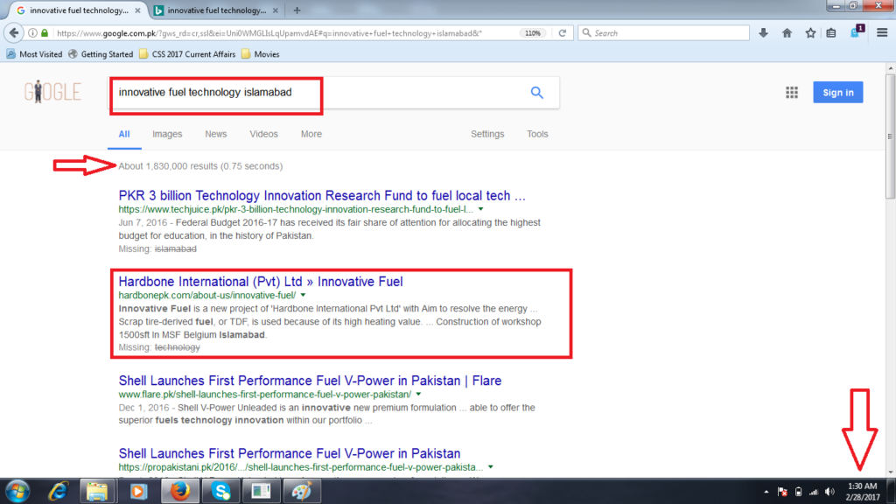Viewport: 896px width, 504px height.
Task: Click the page vertical scrollbar thumb
Action: tap(890, 137)
